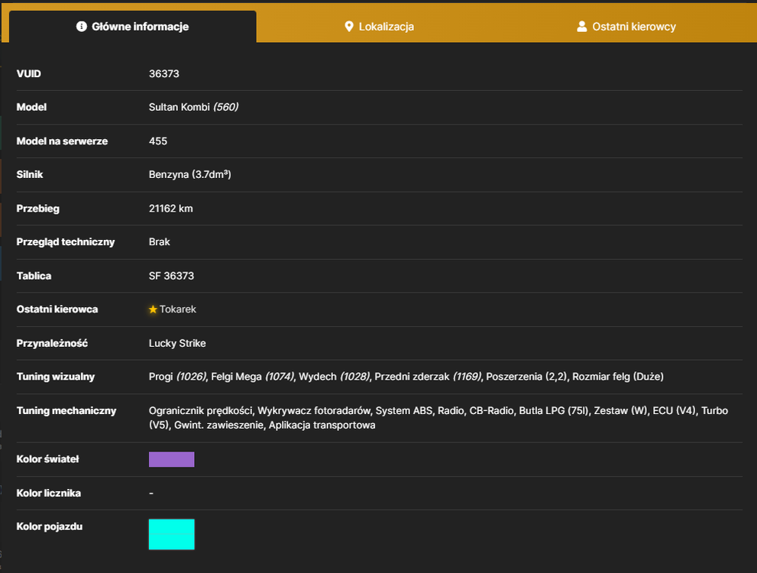Click the Wydech (1028) tuning entry

335,377
